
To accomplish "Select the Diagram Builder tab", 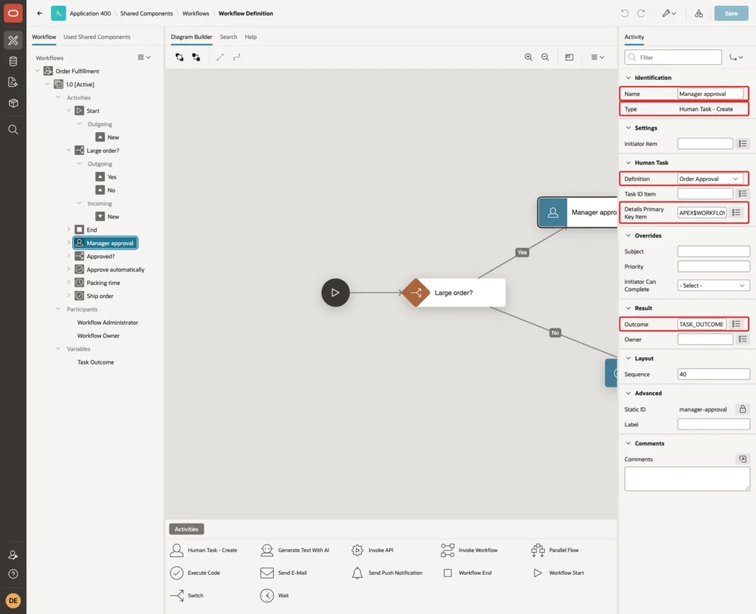I will coord(191,37).
